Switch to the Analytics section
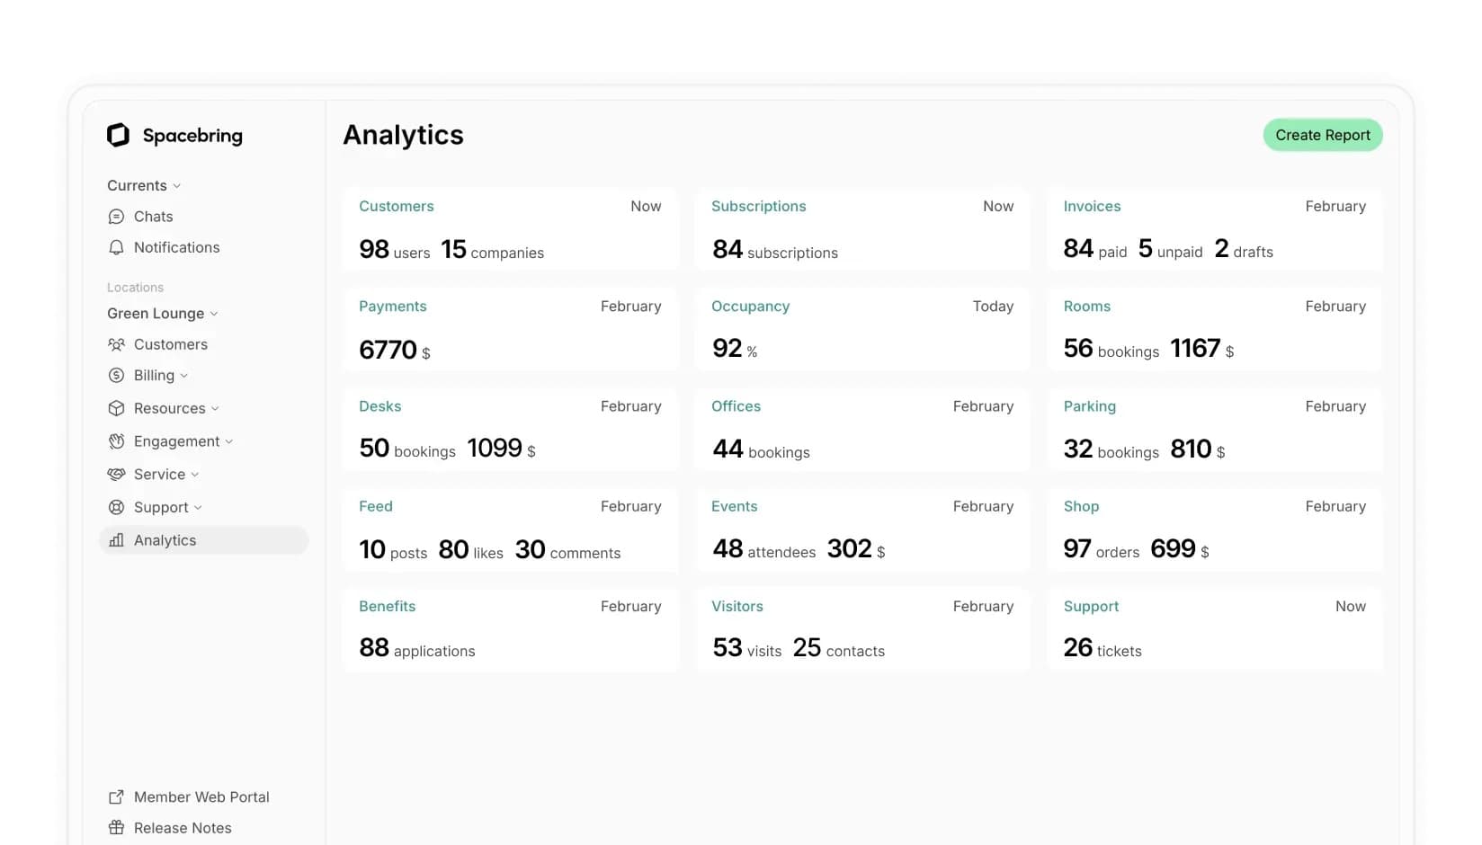 [165, 540]
